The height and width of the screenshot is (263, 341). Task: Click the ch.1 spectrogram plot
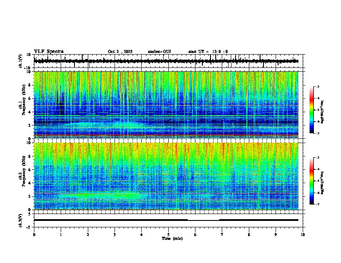(166, 105)
